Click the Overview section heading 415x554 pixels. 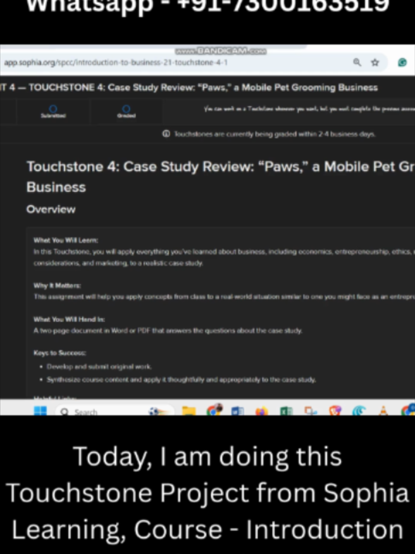coord(51,209)
